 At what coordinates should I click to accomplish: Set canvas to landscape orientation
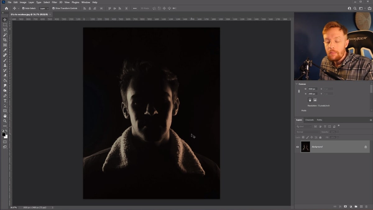(x=315, y=100)
